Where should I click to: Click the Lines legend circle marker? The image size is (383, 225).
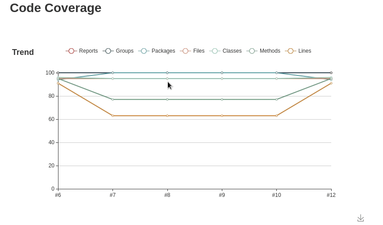(x=291, y=51)
